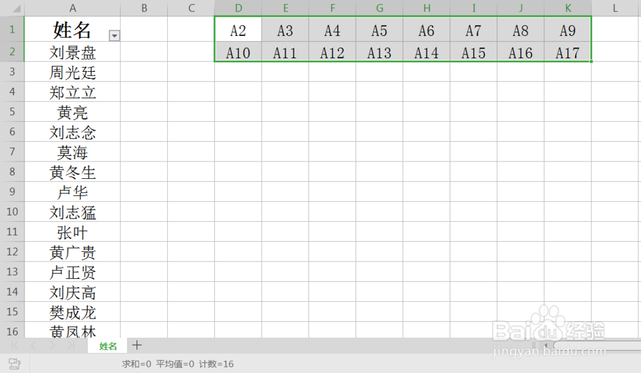This screenshot has width=641, height=373.
Task: Click the select-all corner triangle
Action: pos(16,8)
